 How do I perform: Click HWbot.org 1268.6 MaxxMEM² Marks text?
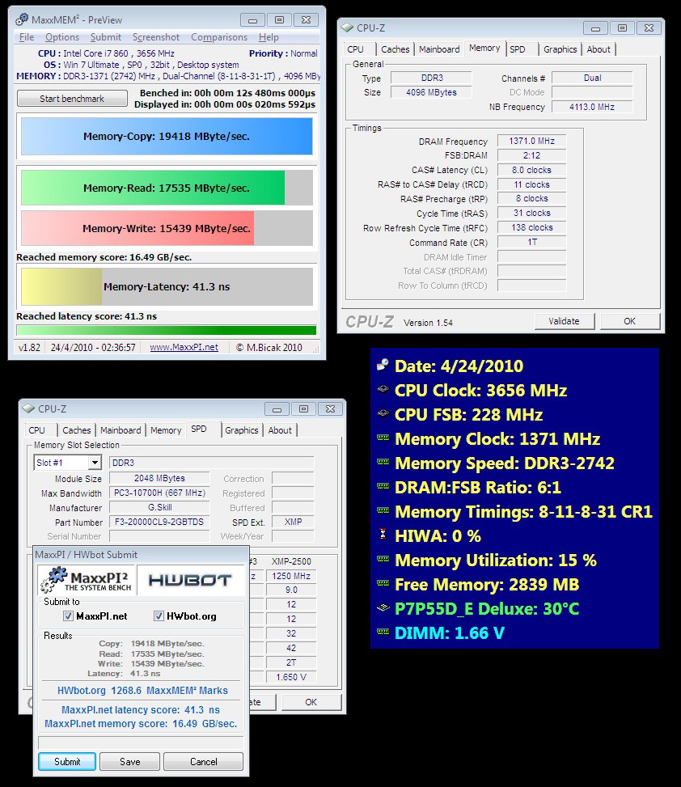coord(142,691)
